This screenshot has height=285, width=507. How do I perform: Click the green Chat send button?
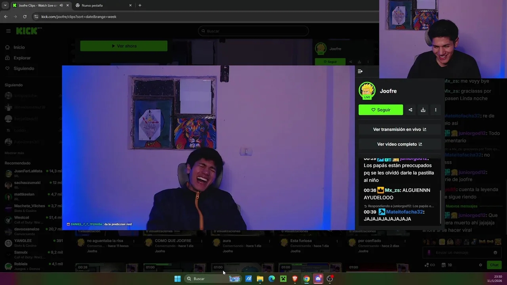click(494, 265)
